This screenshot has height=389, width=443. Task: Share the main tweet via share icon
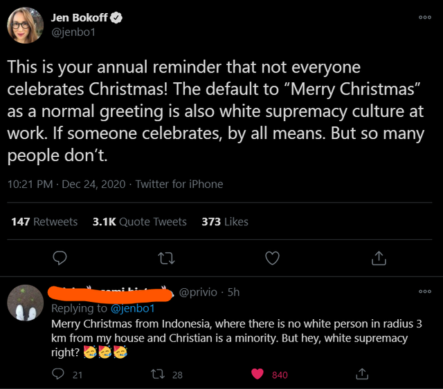click(x=379, y=258)
